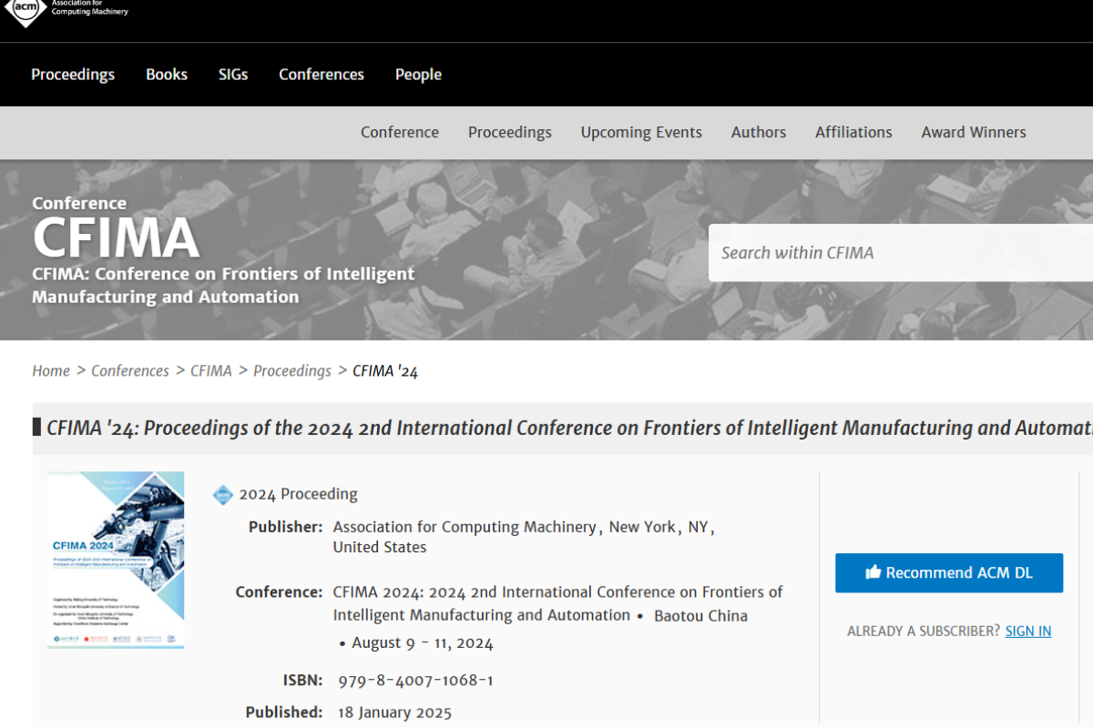The image size is (1093, 728).
Task: Select the Affiliations tab
Action: (853, 132)
